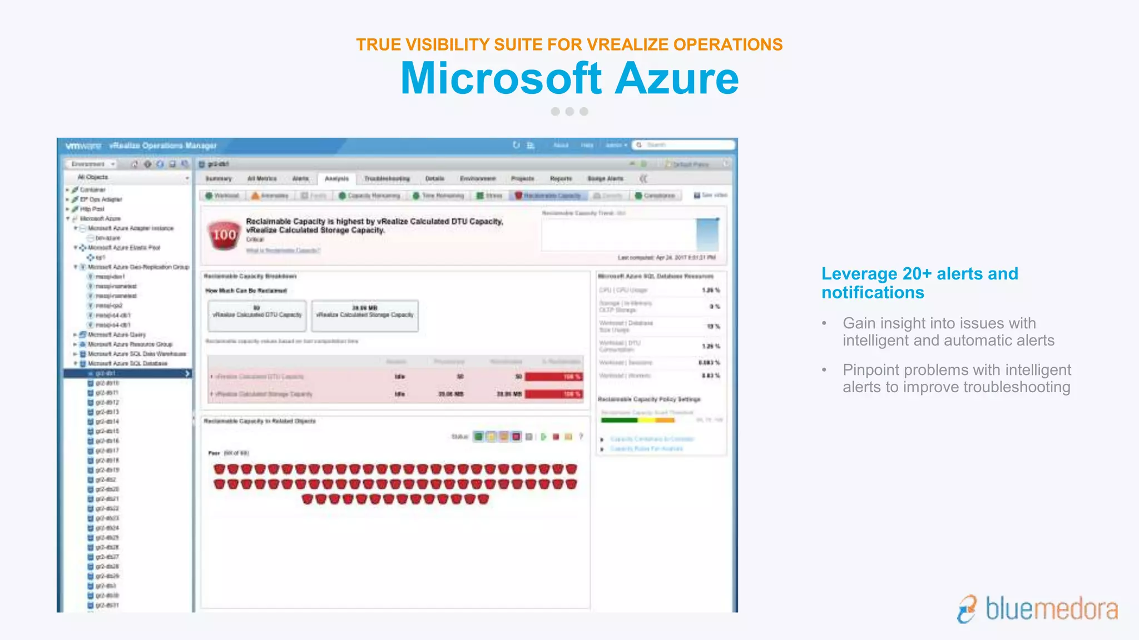Click the Default Policy icon
The width and height of the screenshot is (1139, 640).
668,164
